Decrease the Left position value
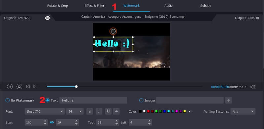This screenshot has width=264, height=129. (149, 124)
